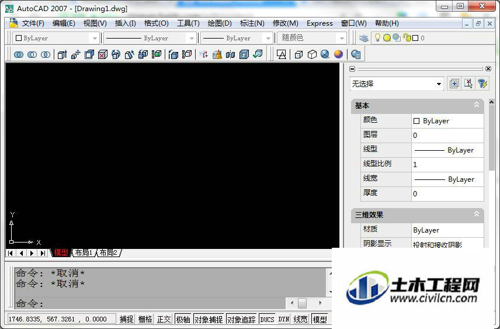
Task: Select the Extrude Faces tool
Action: 62,54
